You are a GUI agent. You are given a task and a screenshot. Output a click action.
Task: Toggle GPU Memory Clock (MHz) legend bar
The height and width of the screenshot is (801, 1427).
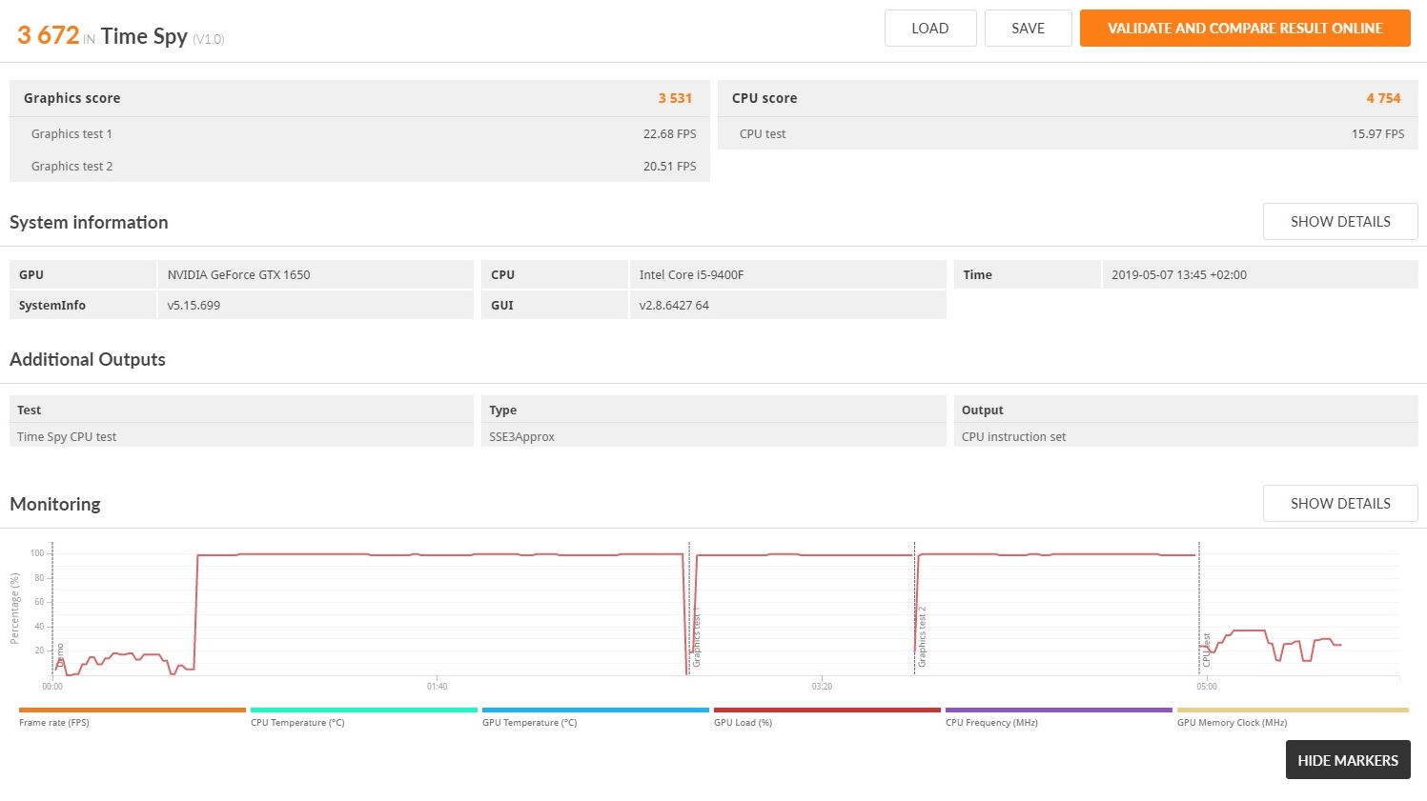[x=1293, y=710]
